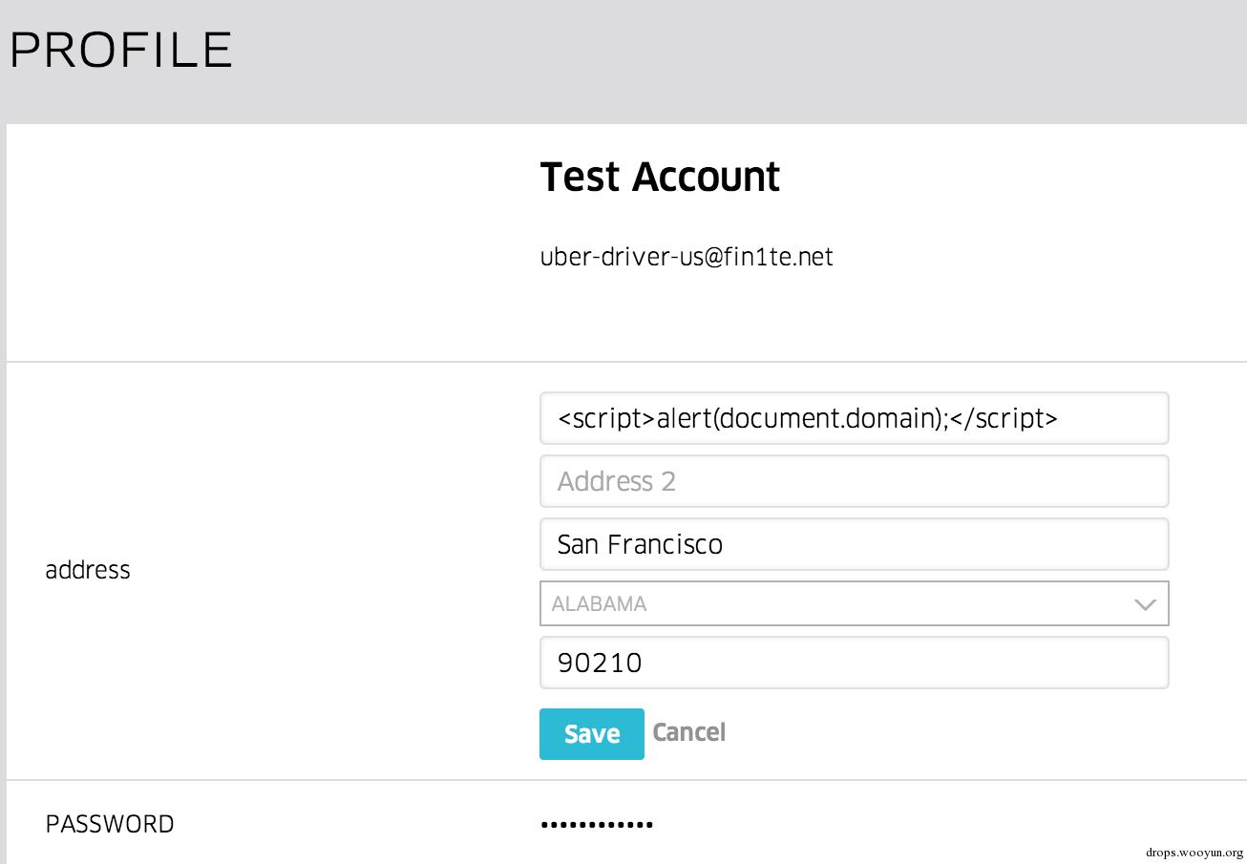Click the 90210 zip code field
This screenshot has height=864, width=1247.
click(854, 663)
